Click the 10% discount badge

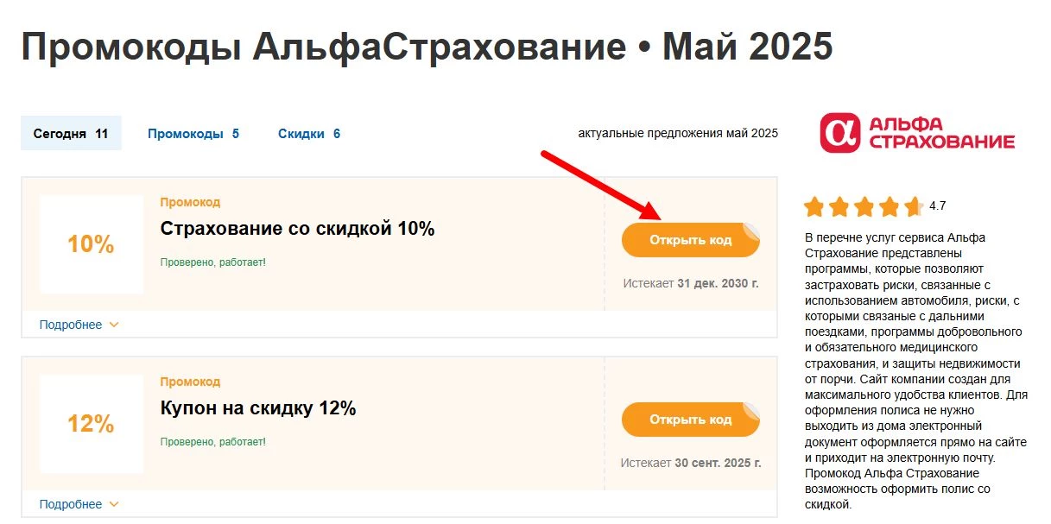pyautogui.click(x=92, y=244)
